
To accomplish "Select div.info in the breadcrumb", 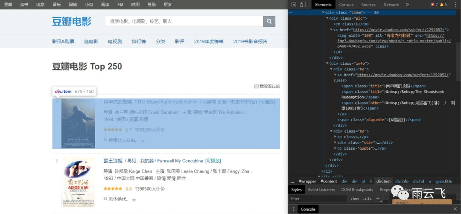I will pos(402,182).
